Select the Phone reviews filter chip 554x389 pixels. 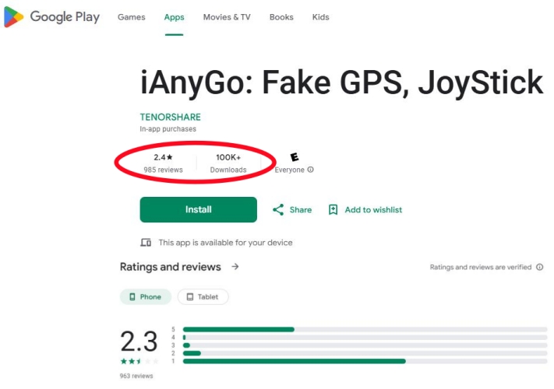point(145,296)
